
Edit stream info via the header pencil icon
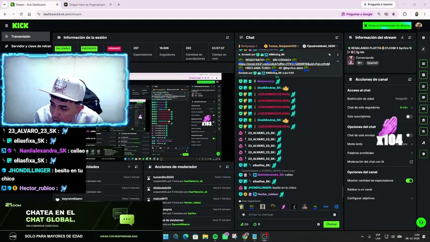pyautogui.click(x=402, y=37)
